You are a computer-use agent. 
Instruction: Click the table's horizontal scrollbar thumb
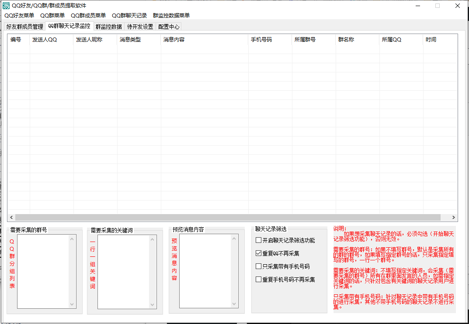point(228,218)
